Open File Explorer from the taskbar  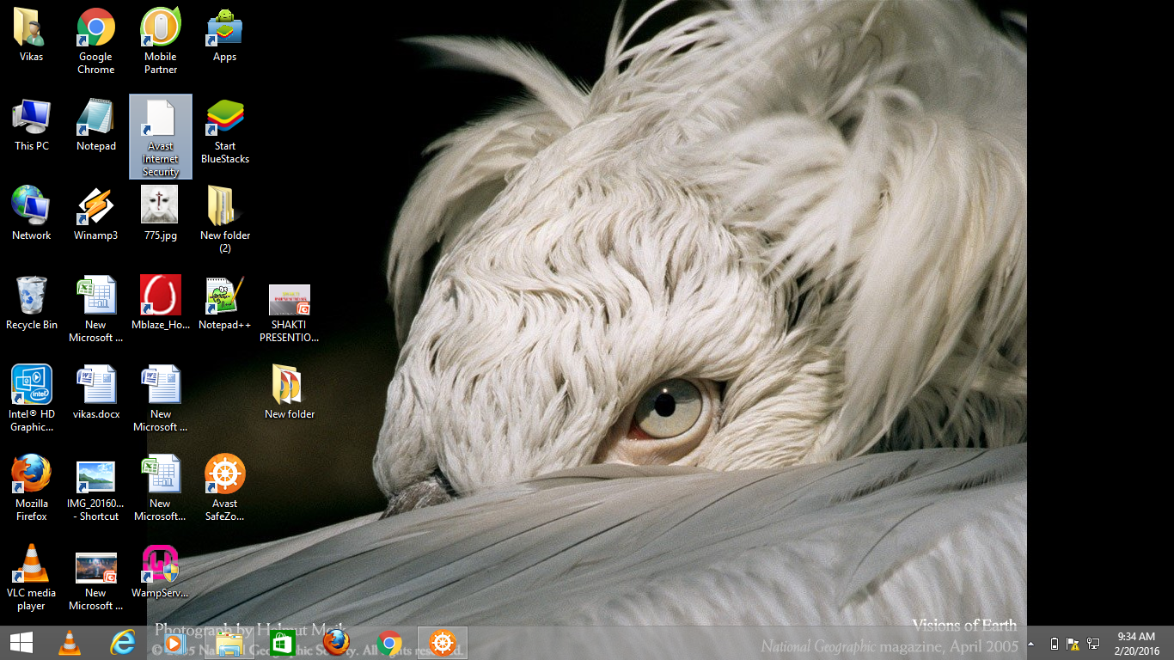[229, 643]
